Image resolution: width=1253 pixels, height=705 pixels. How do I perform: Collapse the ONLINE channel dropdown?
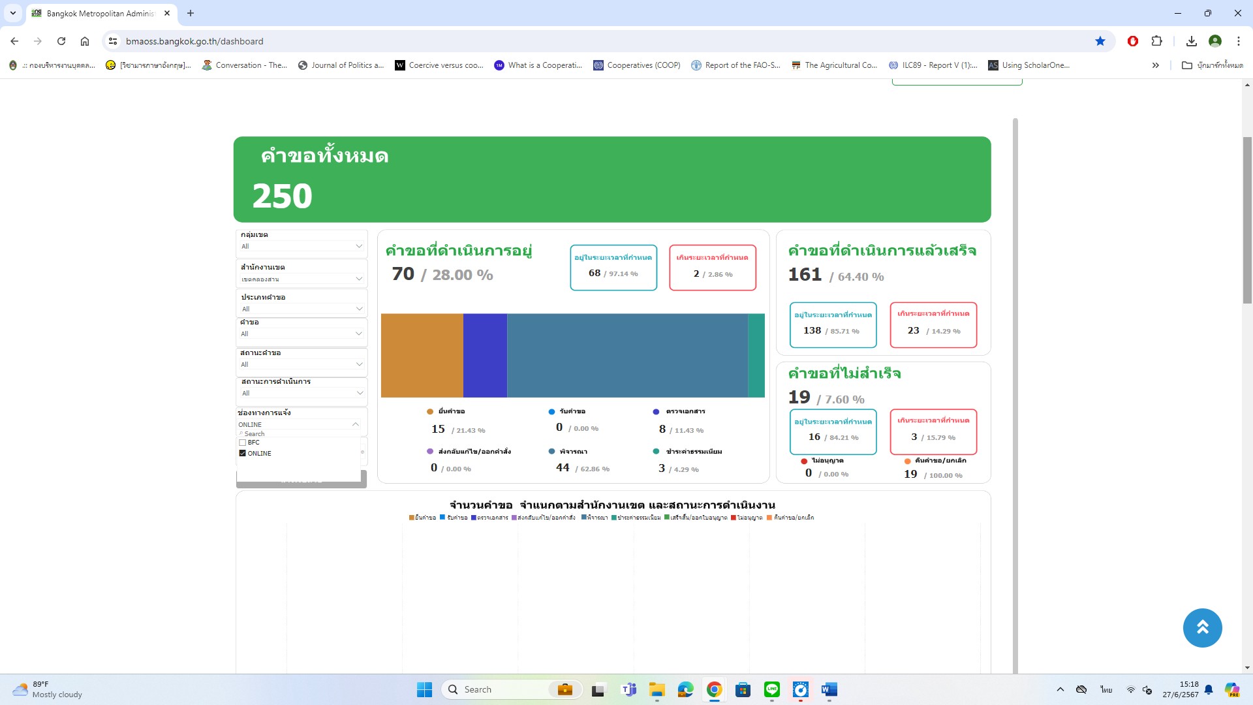click(355, 424)
